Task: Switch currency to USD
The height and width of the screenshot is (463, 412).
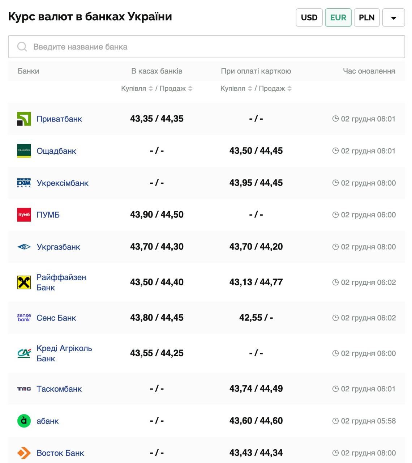Action: (x=309, y=18)
